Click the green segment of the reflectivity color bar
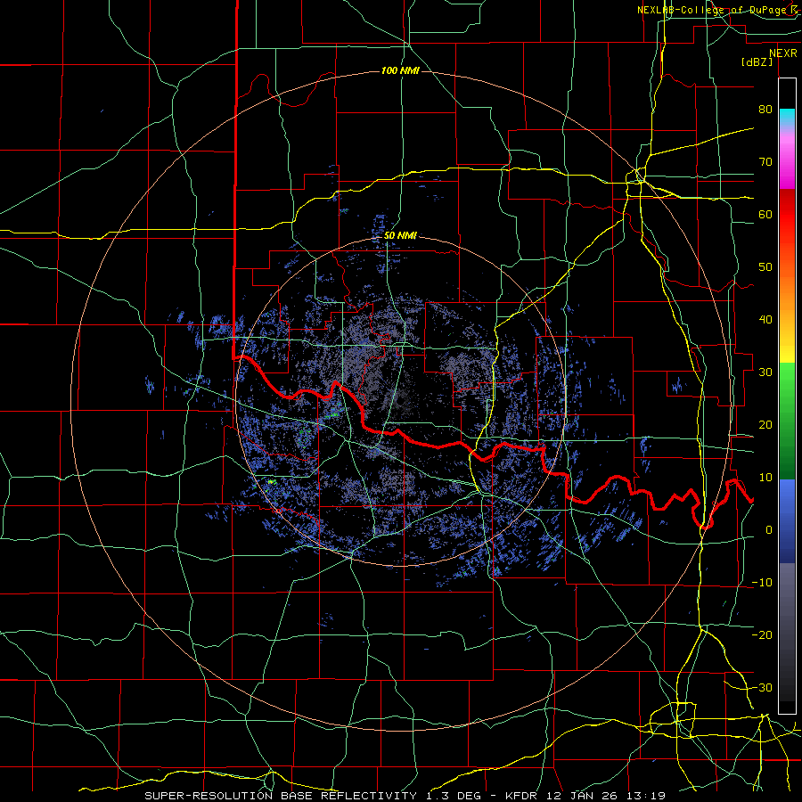Image resolution: width=802 pixels, height=802 pixels. (x=787, y=421)
